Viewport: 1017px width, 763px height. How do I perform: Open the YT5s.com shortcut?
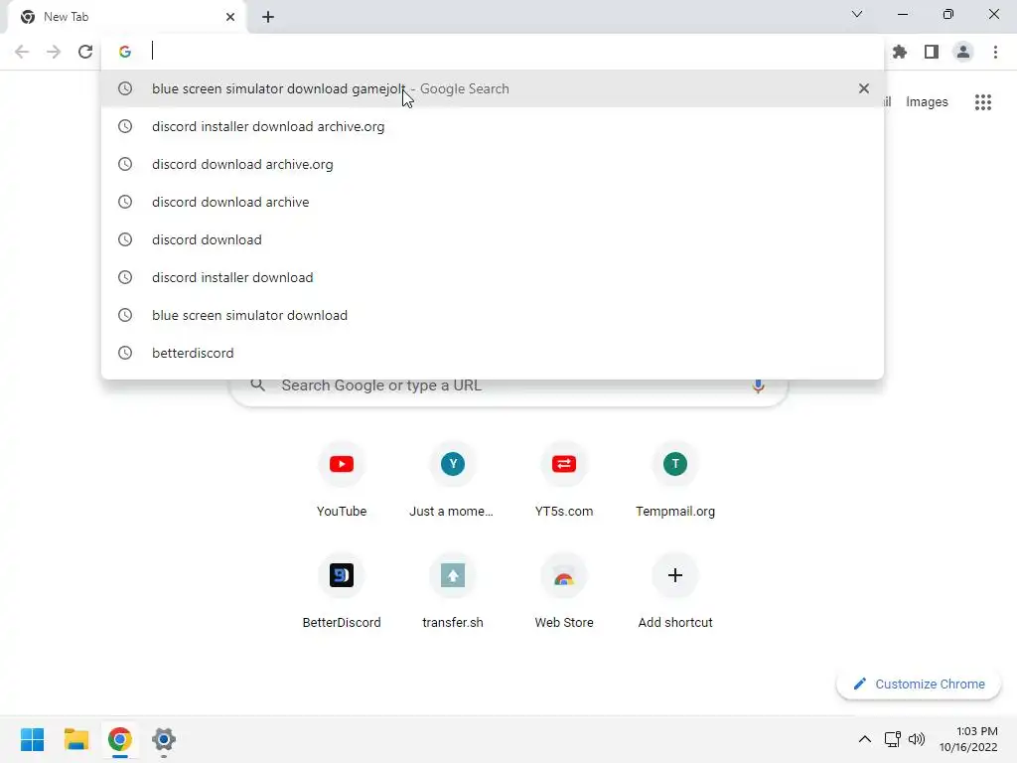(x=564, y=480)
